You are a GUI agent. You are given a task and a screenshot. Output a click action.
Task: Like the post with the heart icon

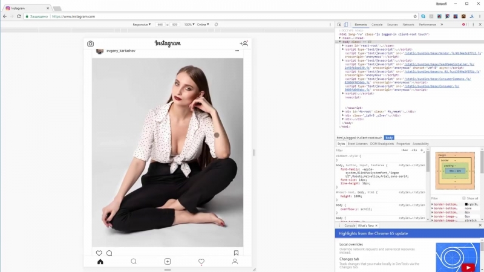99,253
